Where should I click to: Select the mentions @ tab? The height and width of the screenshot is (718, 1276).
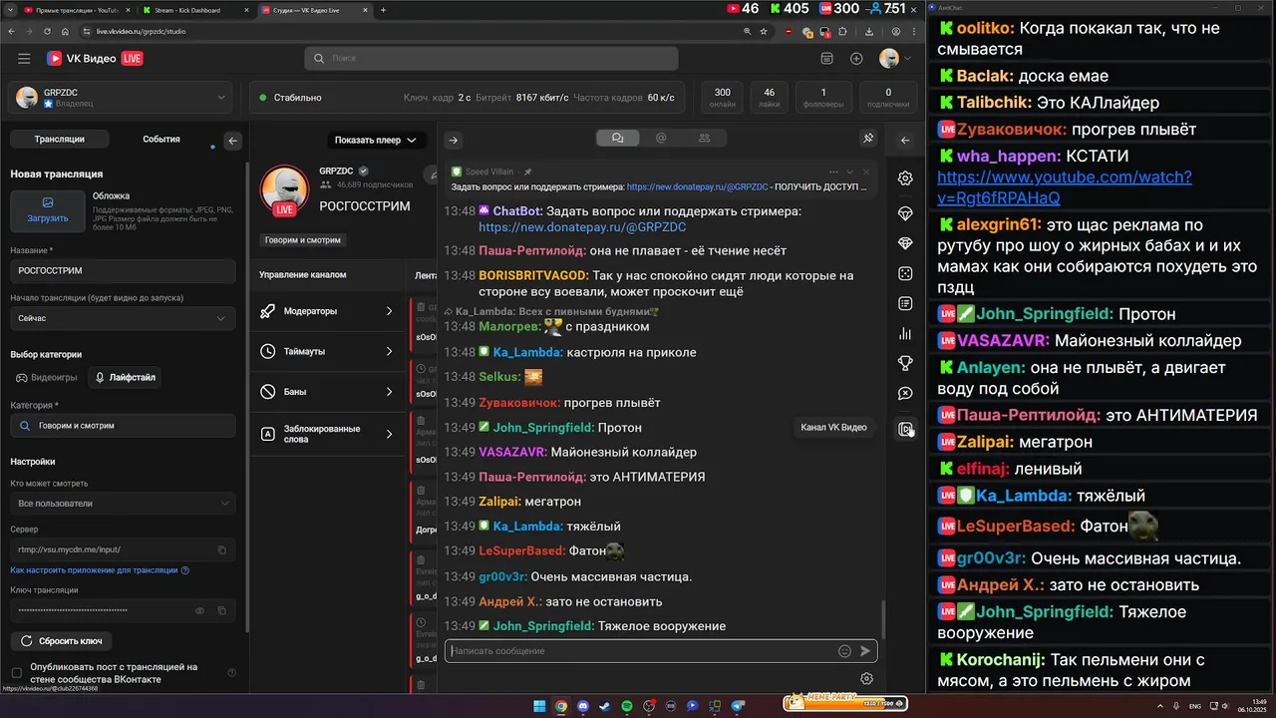[x=661, y=139]
